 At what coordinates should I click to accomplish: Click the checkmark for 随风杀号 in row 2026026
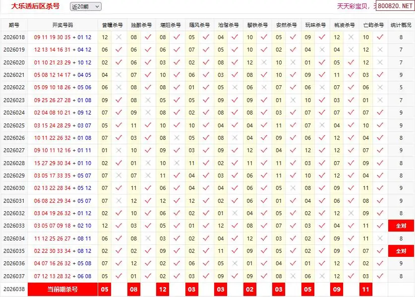206,138
